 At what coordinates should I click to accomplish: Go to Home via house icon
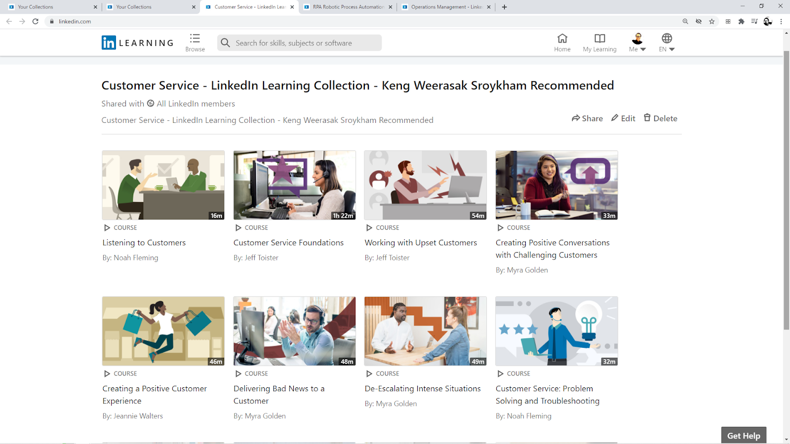click(562, 38)
